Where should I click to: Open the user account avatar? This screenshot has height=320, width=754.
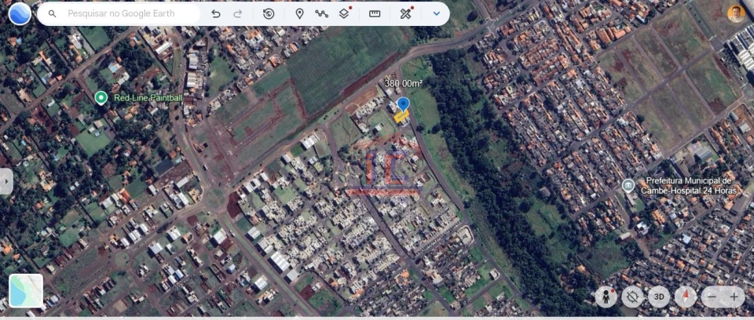coord(735,13)
